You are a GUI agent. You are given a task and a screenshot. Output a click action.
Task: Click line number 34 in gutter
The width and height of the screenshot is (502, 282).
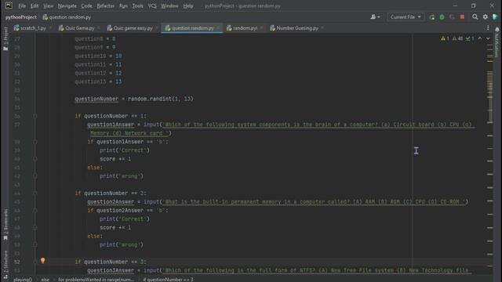(x=17, y=99)
